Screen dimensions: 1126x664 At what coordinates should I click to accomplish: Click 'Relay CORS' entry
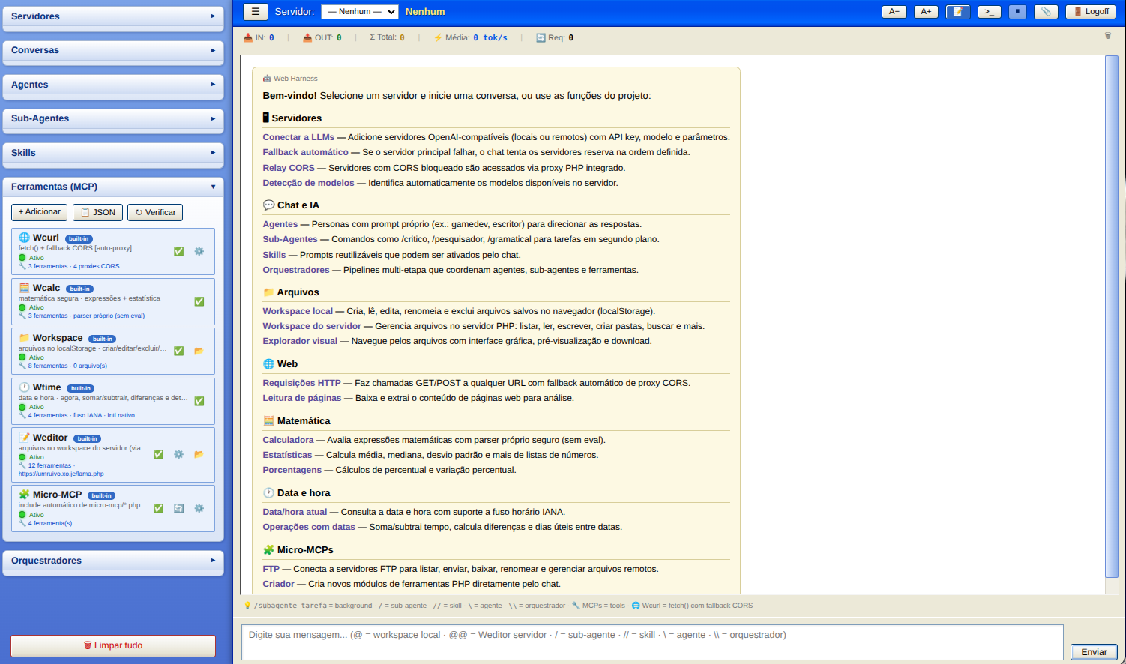coord(289,168)
